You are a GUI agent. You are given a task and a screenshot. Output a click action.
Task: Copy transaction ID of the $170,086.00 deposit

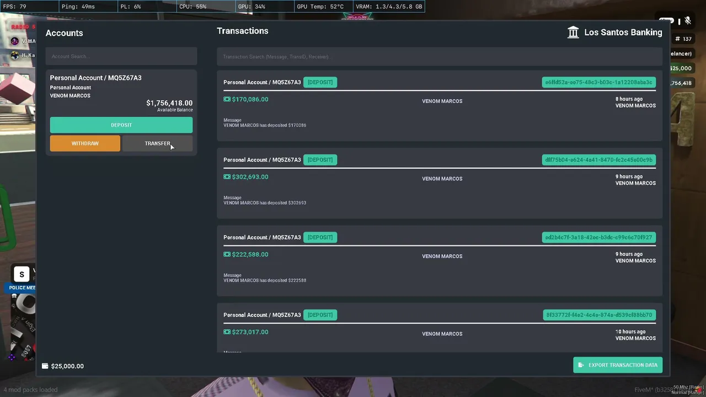pos(598,82)
